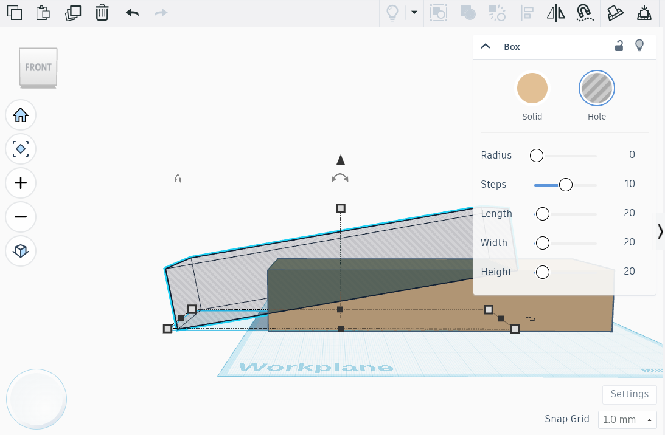This screenshot has width=665, height=435.
Task: Click the Box shape title
Action: (x=512, y=47)
